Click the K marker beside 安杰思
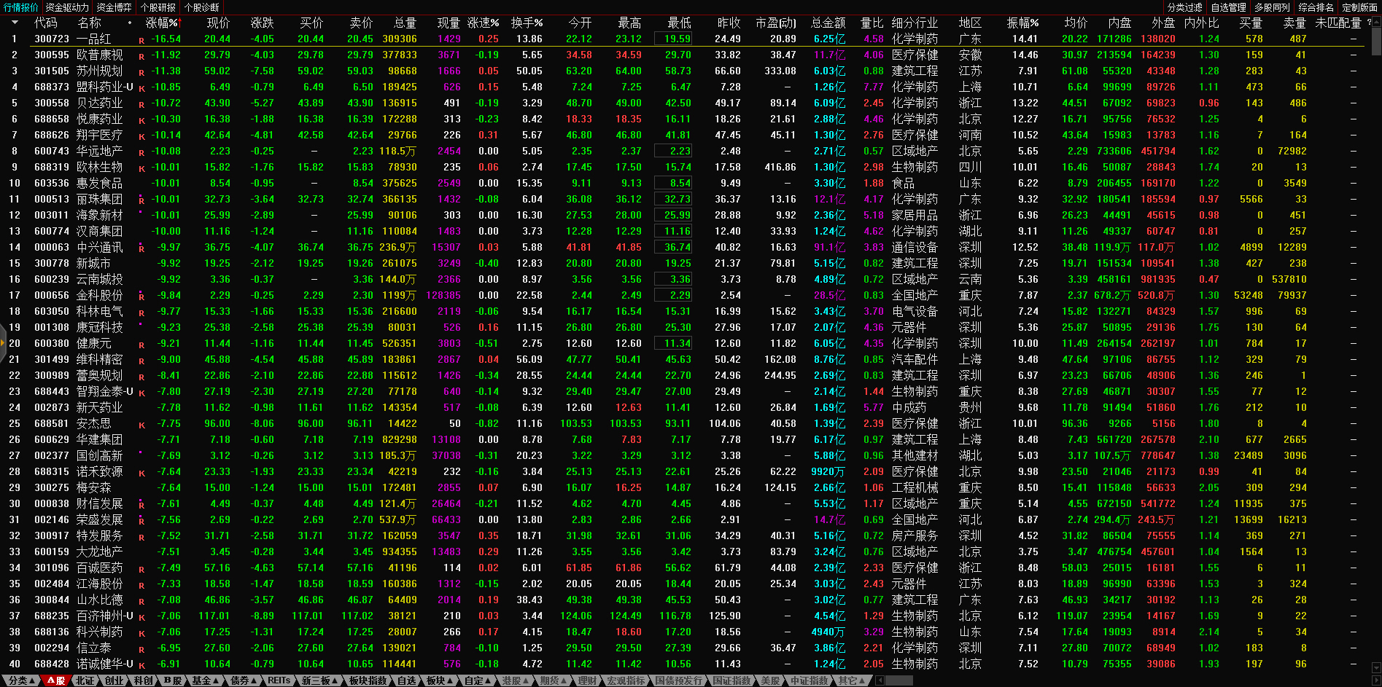This screenshot has height=687, width=1382. click(141, 425)
